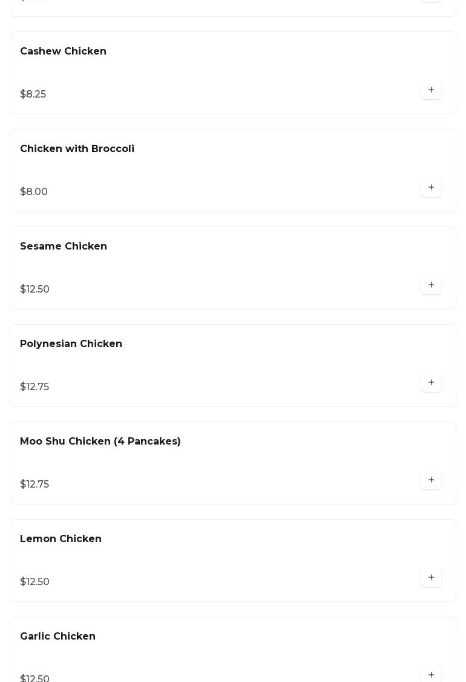This screenshot has height=682, width=466.
Task: Click the $8.00 price for Chicken with Broccoli
Action: 34,192
